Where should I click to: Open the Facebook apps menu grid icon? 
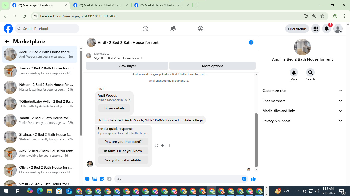(x=316, y=29)
